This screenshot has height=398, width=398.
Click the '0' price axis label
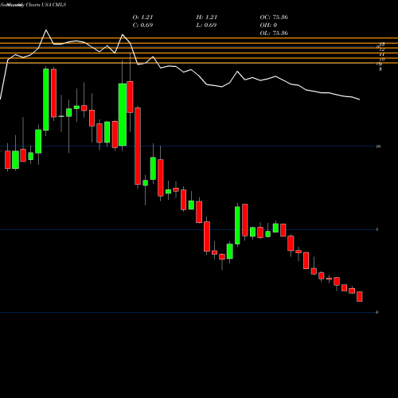(x=377, y=312)
